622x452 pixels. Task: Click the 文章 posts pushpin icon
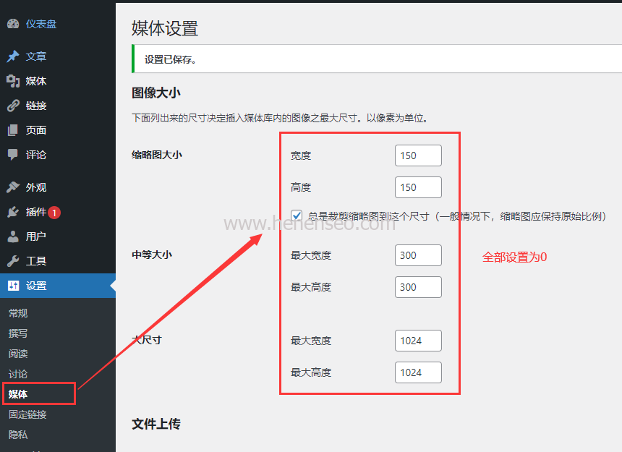click(x=12, y=56)
